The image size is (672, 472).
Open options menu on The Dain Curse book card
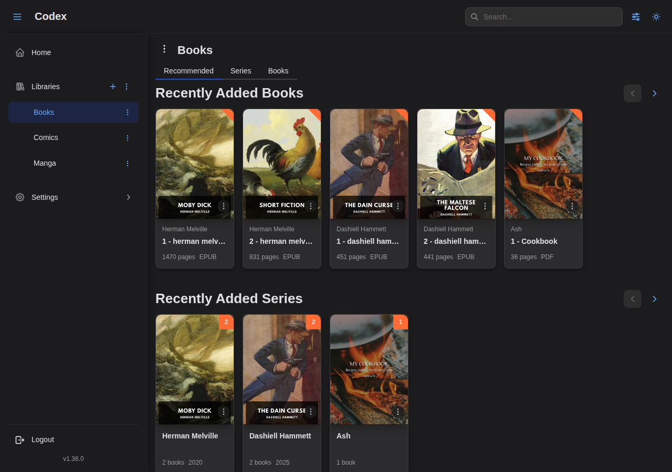coord(398,206)
